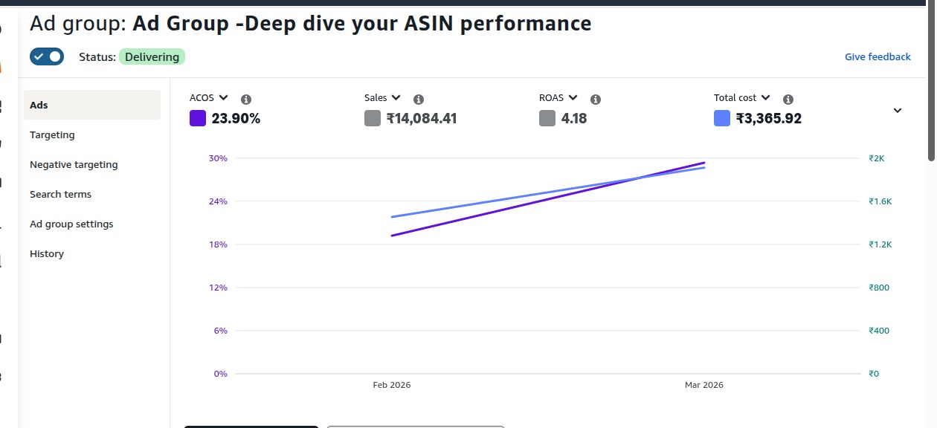
Task: Click the ROAS info icon
Action: coord(596,99)
